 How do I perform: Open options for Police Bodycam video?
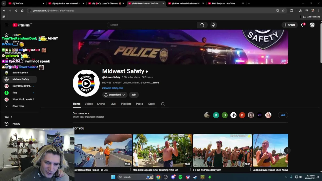(250, 170)
